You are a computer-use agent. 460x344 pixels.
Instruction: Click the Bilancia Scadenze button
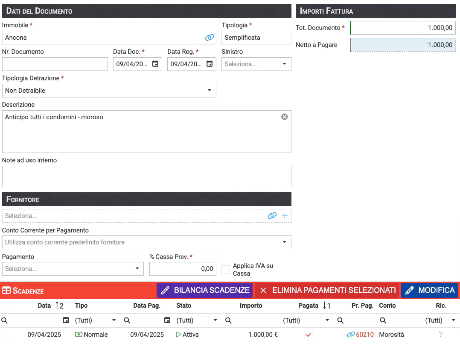204,290
